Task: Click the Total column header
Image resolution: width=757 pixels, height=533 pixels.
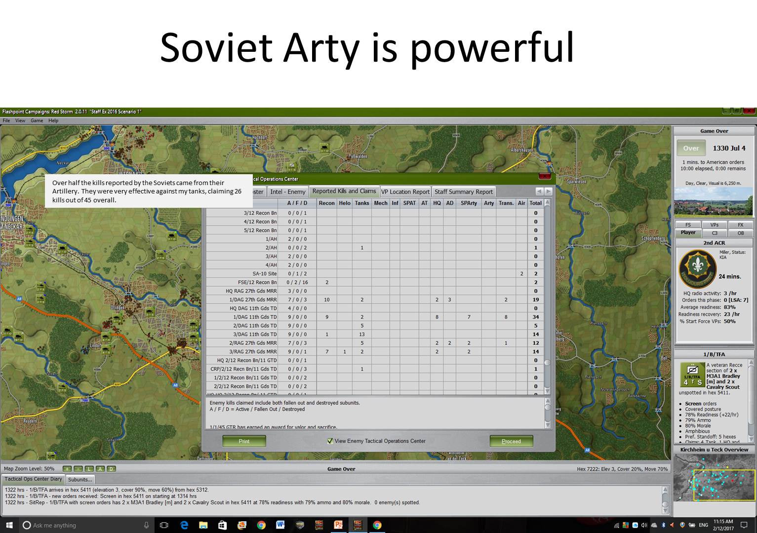Action: [535, 203]
